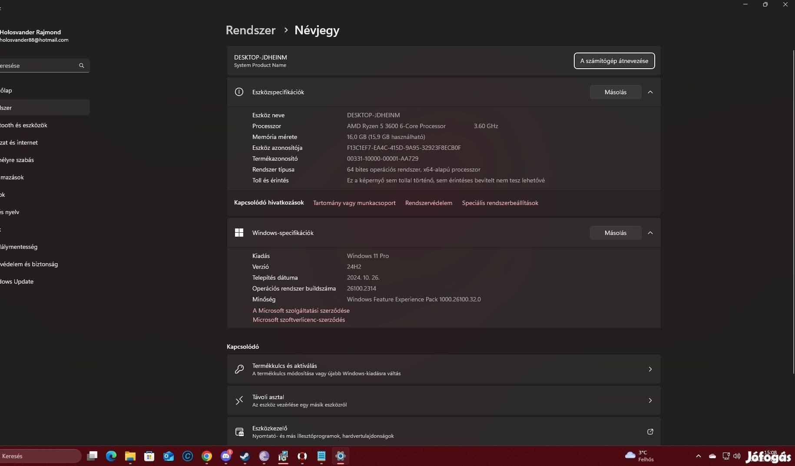The image size is (795, 466).
Task: Click the product ID 00331-10000-00001-AA729
Action: point(382,159)
